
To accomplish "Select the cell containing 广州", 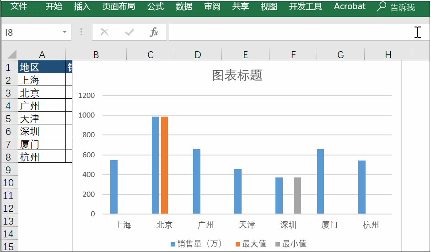I will pos(42,106).
